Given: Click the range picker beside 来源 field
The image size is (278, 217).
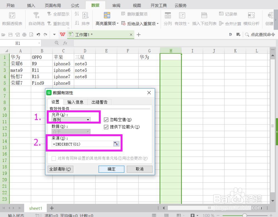Looking at the screenshot, I should click(x=116, y=144).
